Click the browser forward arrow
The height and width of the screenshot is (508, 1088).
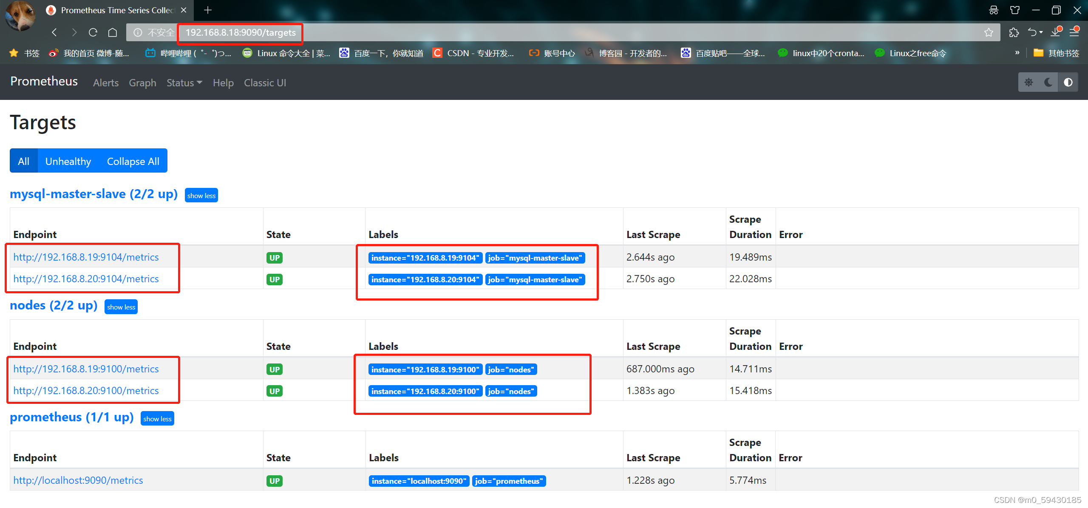click(74, 32)
